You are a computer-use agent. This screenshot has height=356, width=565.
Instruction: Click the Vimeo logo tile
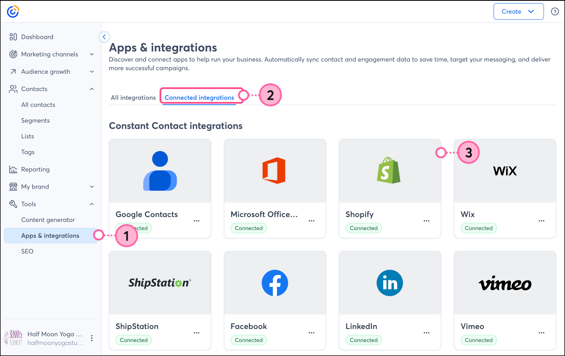click(505, 283)
